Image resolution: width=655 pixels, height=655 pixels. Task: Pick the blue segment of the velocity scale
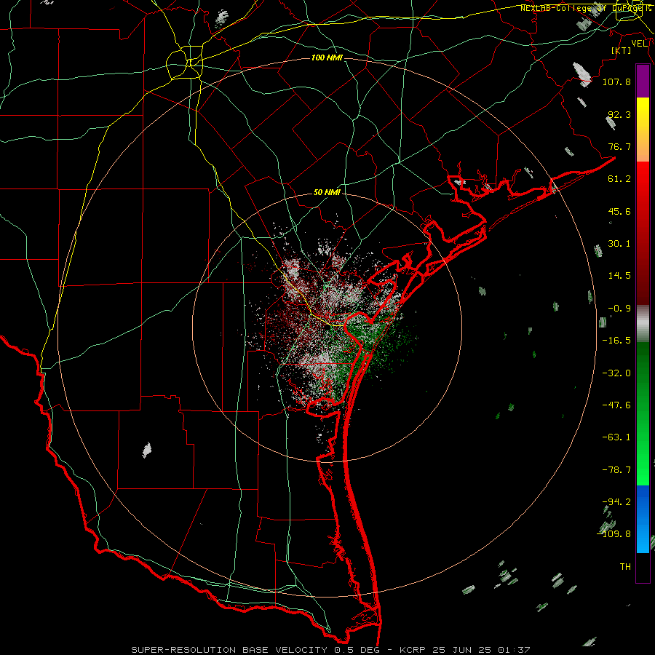tap(643, 519)
